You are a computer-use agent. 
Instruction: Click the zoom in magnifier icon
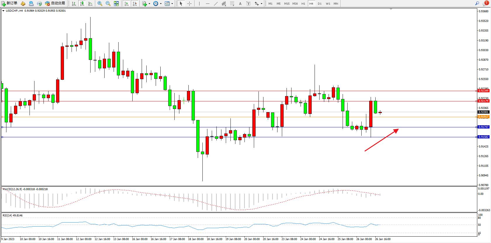click(100, 4)
